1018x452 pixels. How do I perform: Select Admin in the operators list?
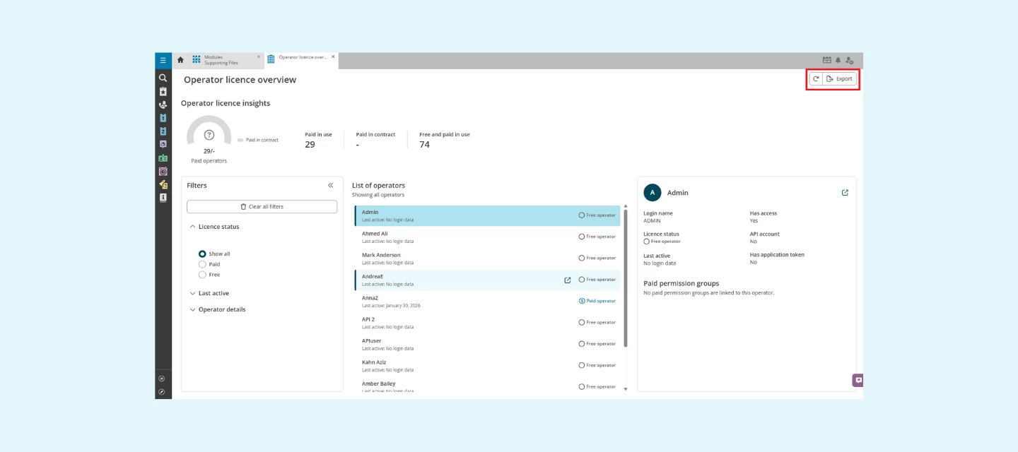pos(487,215)
